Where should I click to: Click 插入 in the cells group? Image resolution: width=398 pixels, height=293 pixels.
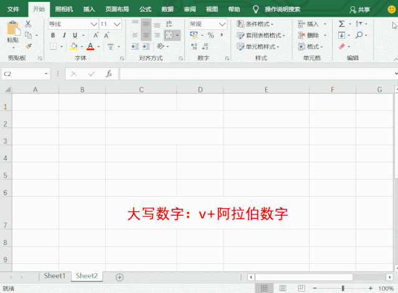click(x=311, y=24)
